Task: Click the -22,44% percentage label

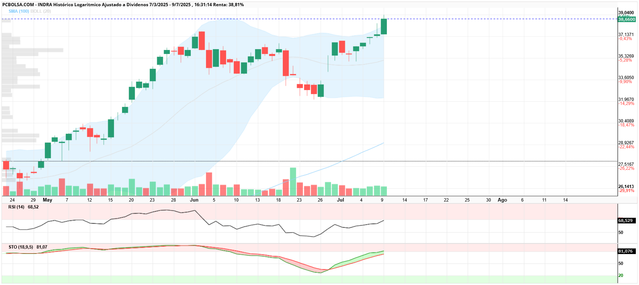Action: [626, 147]
